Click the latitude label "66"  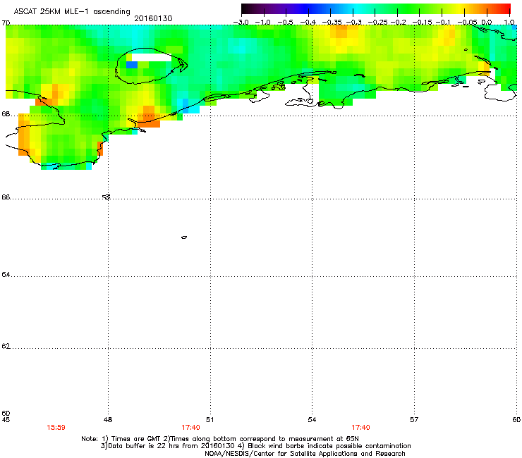[6, 197]
